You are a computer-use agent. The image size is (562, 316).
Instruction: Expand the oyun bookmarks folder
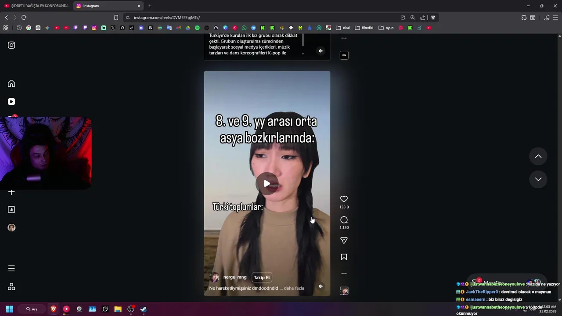click(386, 28)
